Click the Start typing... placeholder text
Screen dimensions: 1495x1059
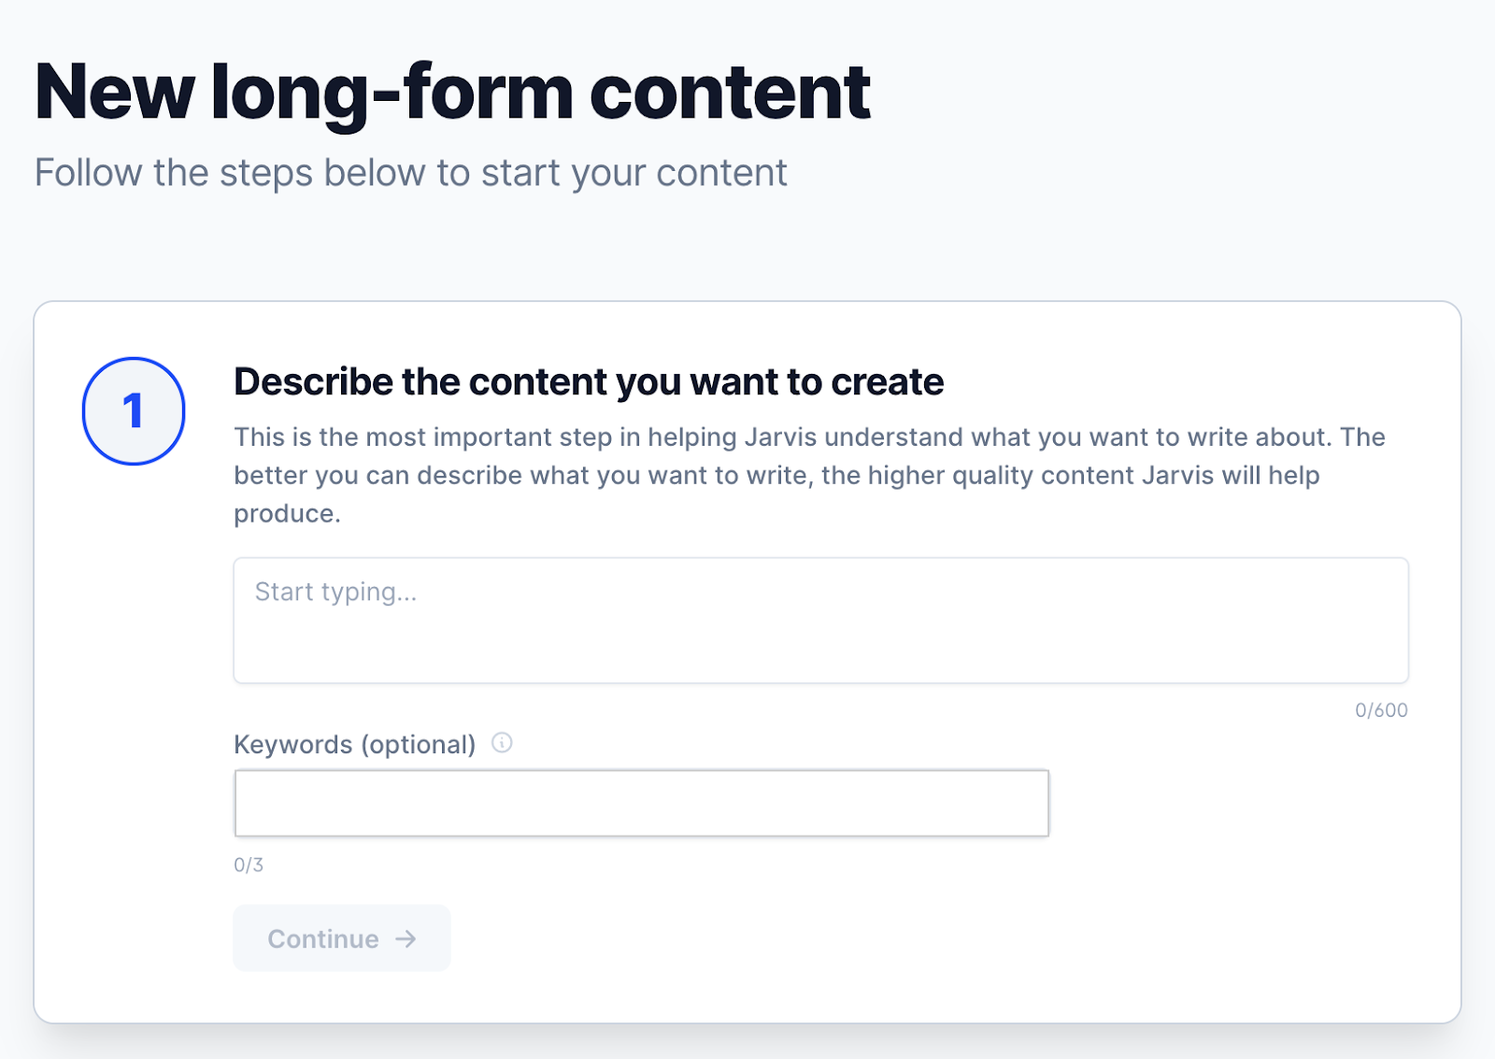(335, 592)
